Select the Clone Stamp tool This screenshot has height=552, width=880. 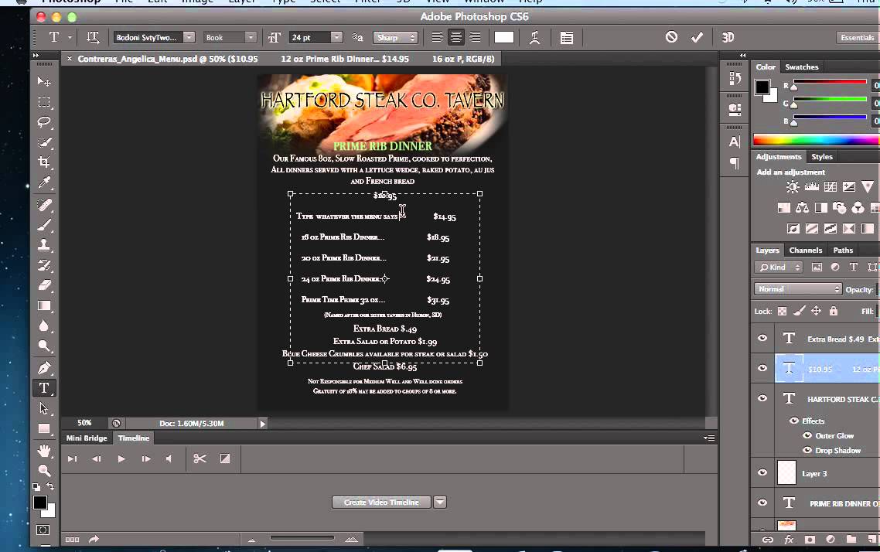point(44,245)
